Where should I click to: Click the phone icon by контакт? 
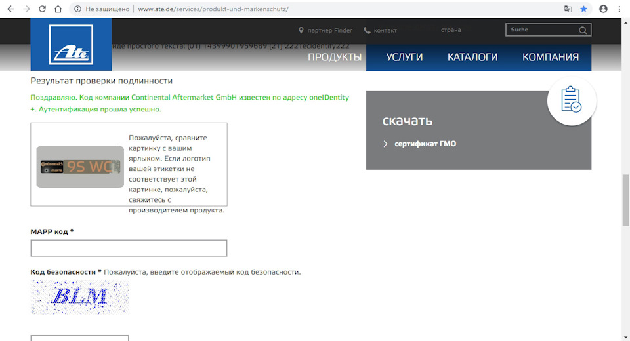click(x=367, y=31)
